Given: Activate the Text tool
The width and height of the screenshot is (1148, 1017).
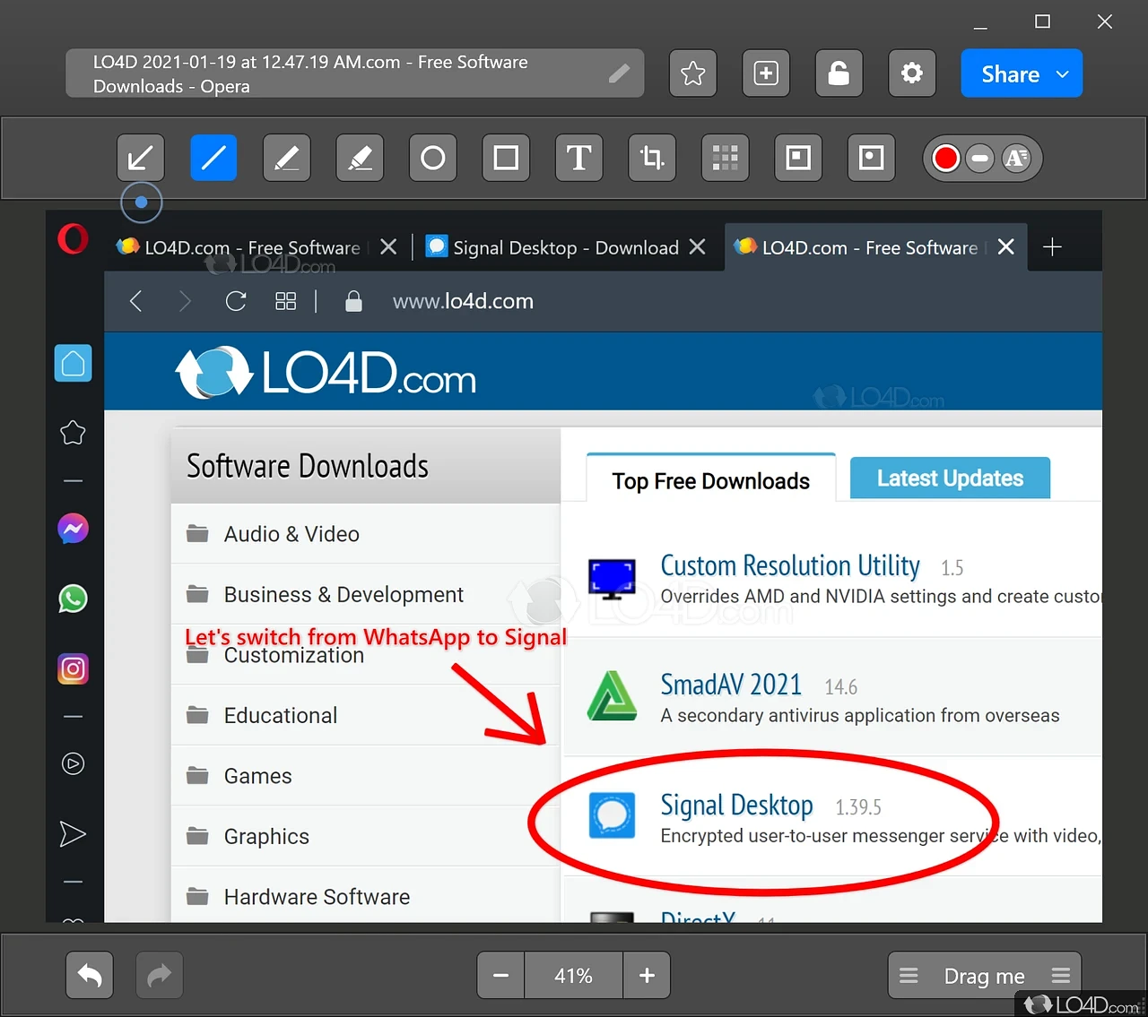Looking at the screenshot, I should pos(579,159).
